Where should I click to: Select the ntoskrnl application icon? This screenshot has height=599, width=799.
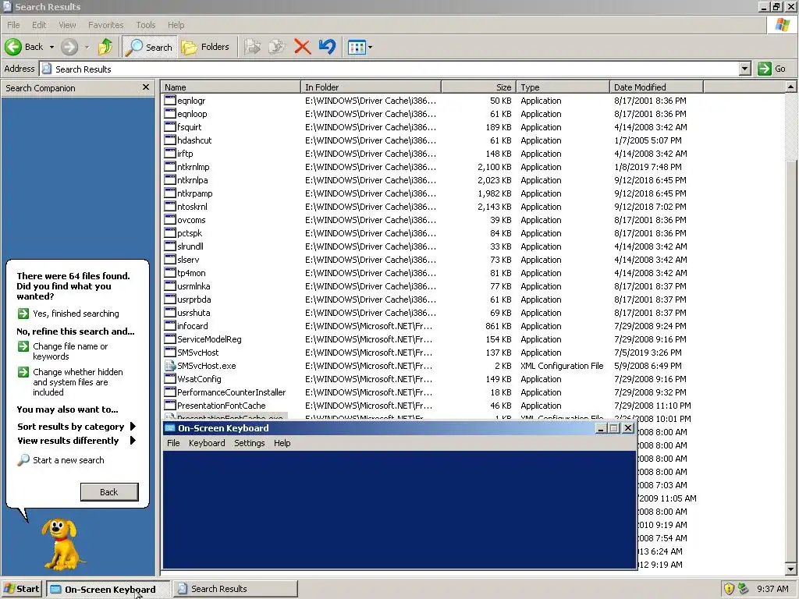[x=169, y=207]
